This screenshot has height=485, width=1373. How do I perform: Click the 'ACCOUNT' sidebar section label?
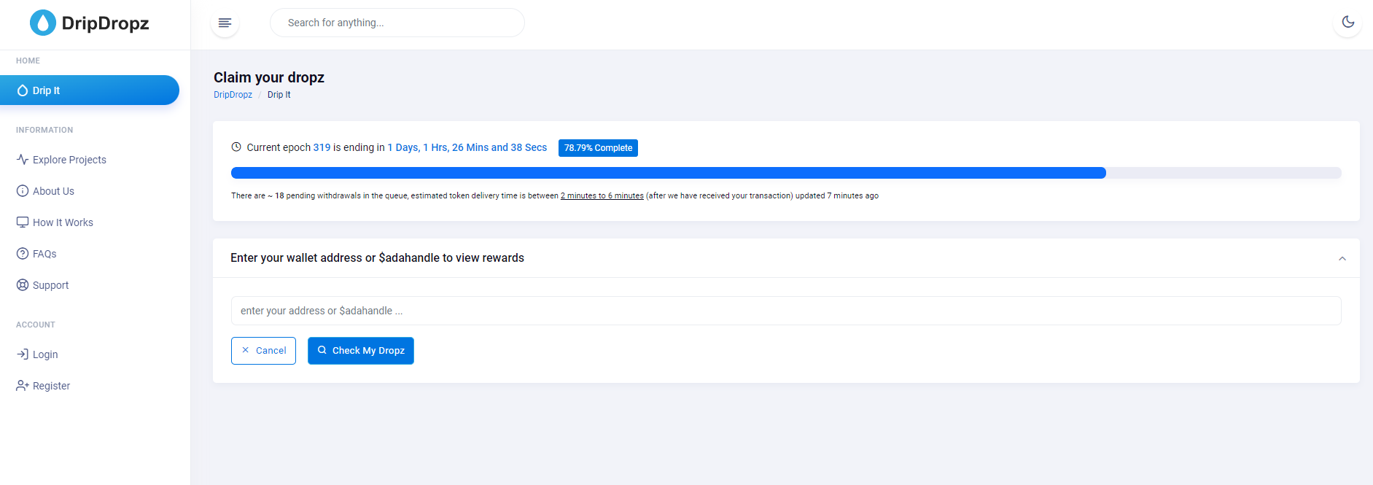click(x=36, y=325)
